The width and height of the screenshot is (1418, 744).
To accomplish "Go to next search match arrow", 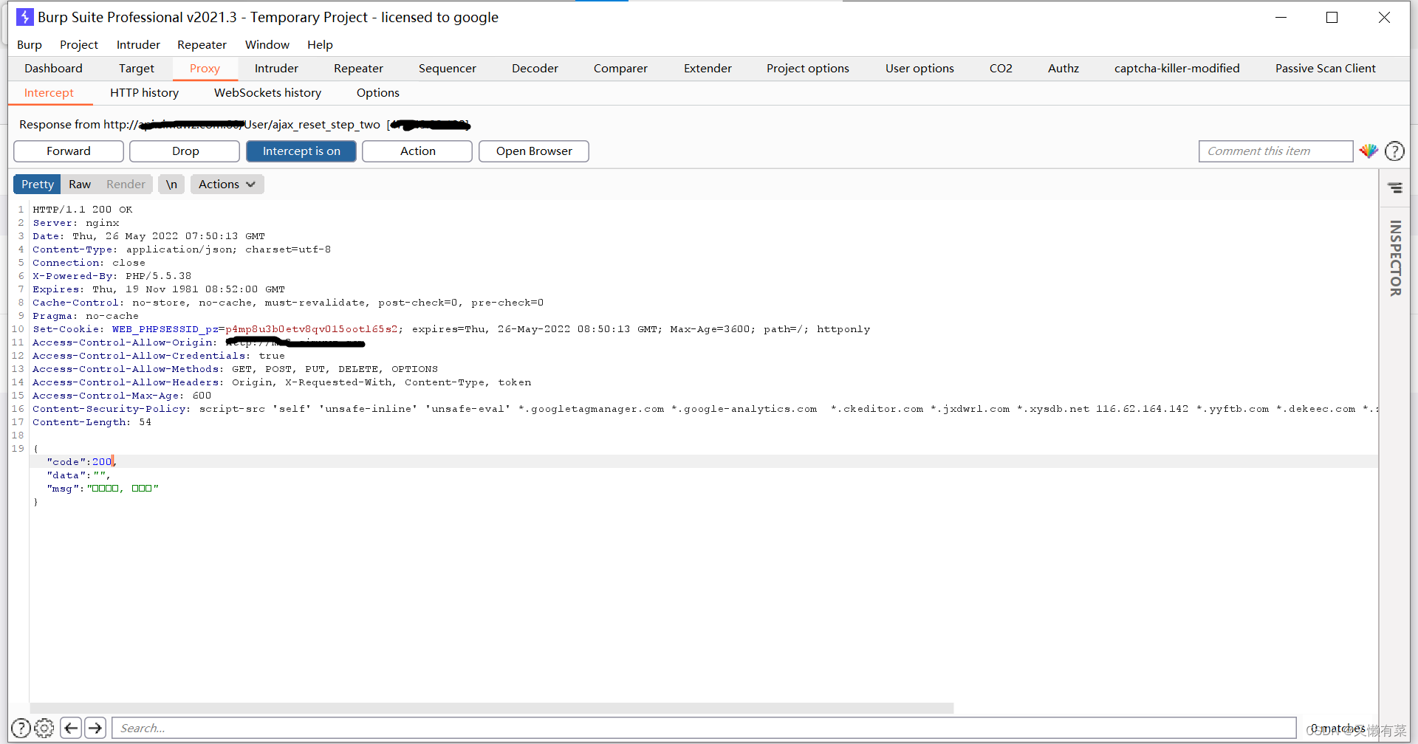I will (x=95, y=728).
